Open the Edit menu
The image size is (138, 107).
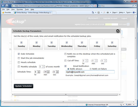8,9
